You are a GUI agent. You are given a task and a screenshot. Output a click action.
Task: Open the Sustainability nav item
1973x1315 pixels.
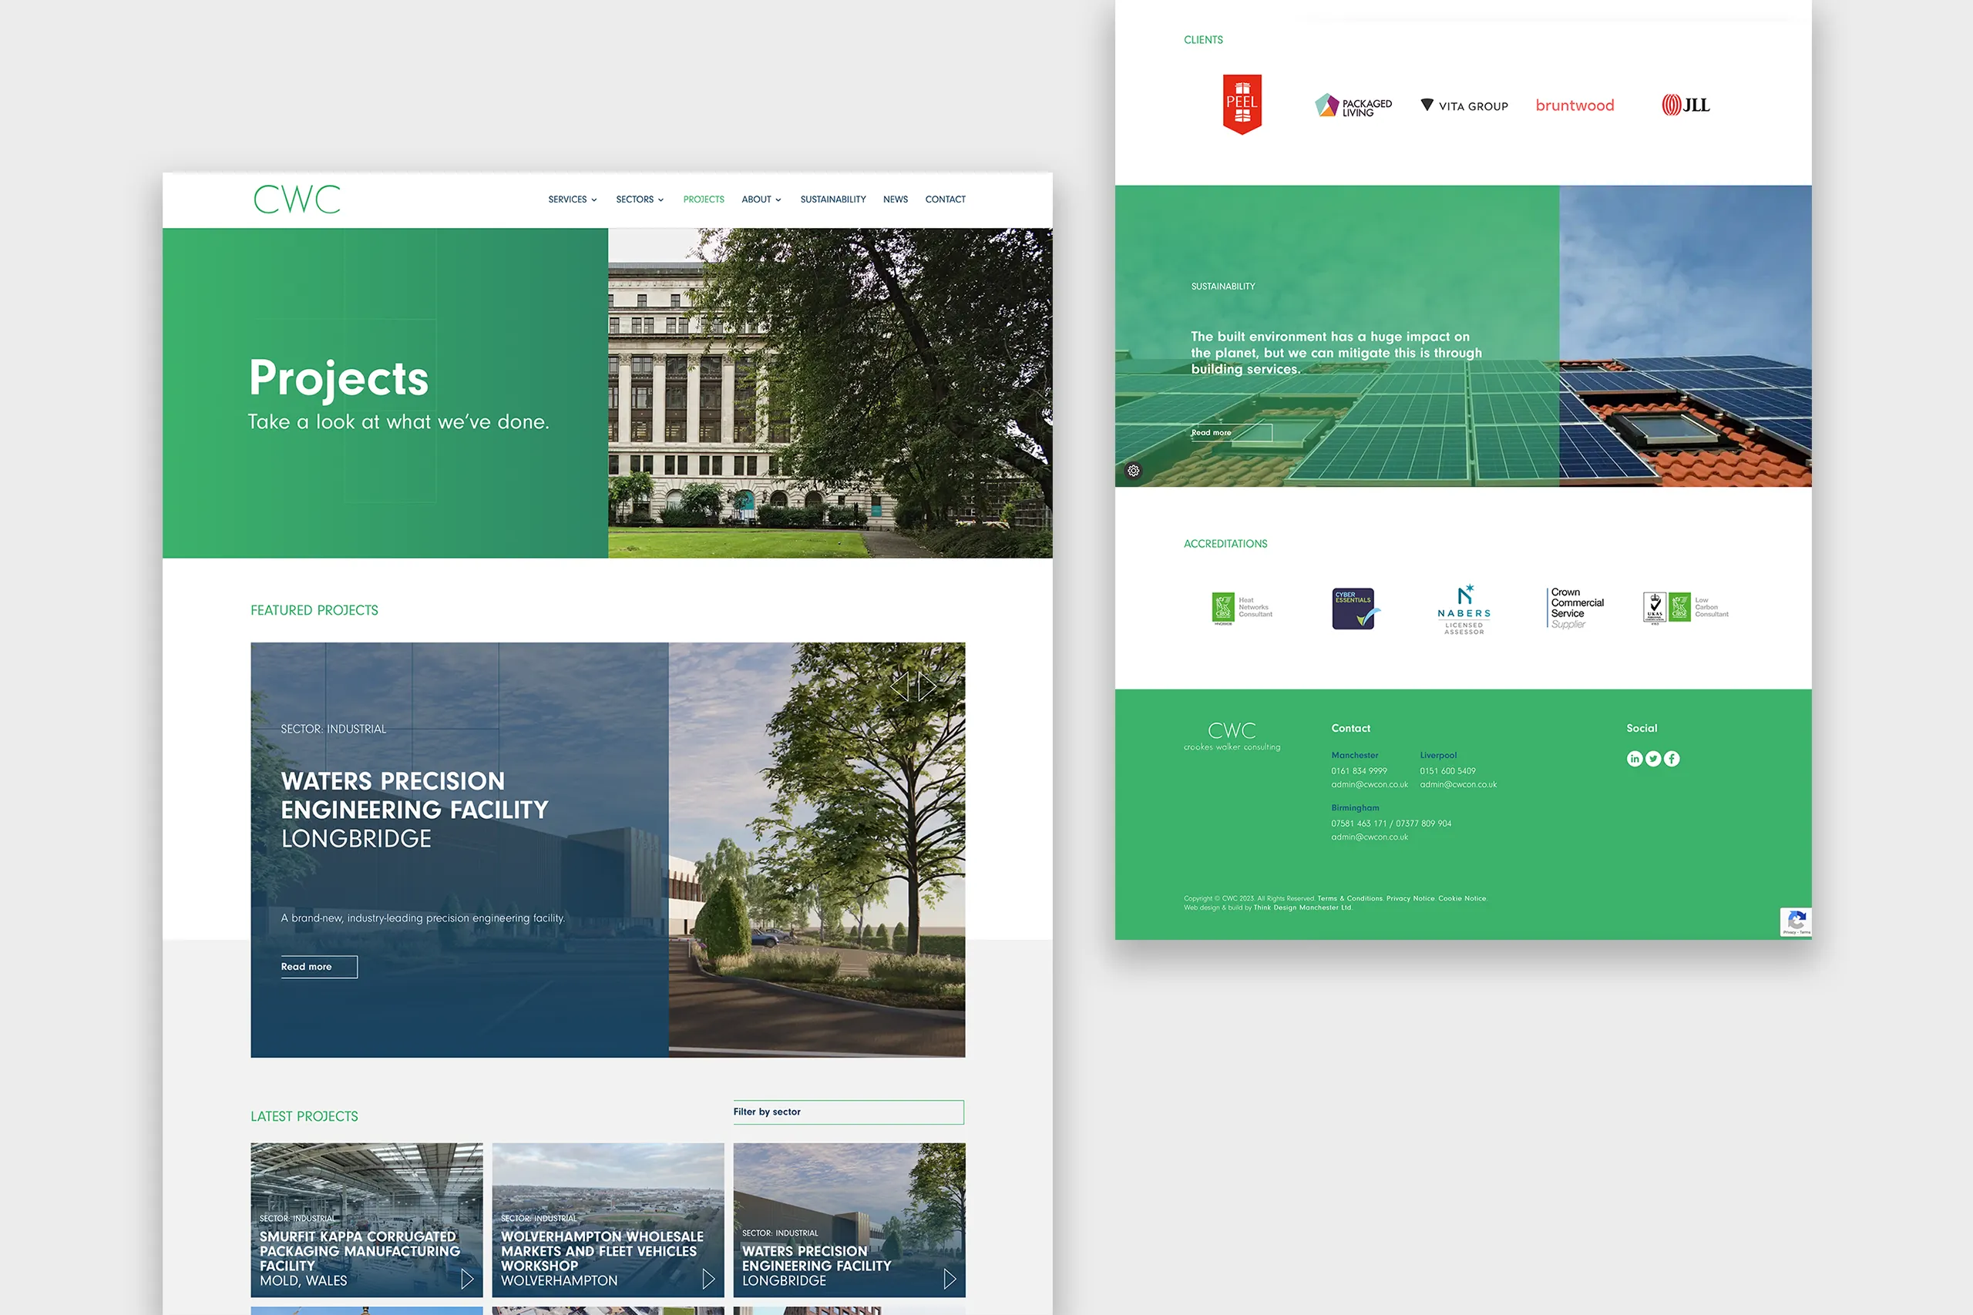833,200
